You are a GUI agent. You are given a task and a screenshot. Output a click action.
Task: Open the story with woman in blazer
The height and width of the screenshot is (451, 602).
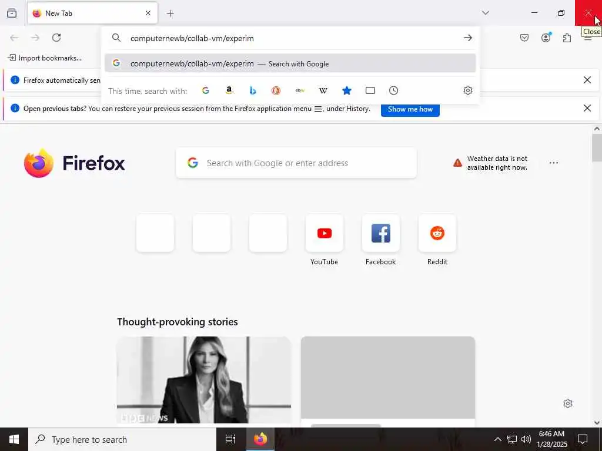(x=204, y=380)
